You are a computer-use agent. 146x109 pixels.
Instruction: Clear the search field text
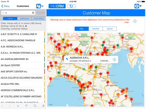coord(33,13)
